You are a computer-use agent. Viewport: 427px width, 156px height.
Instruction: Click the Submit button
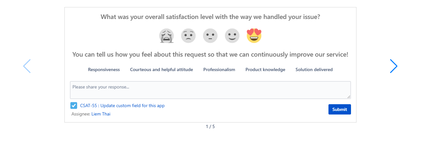339,109
